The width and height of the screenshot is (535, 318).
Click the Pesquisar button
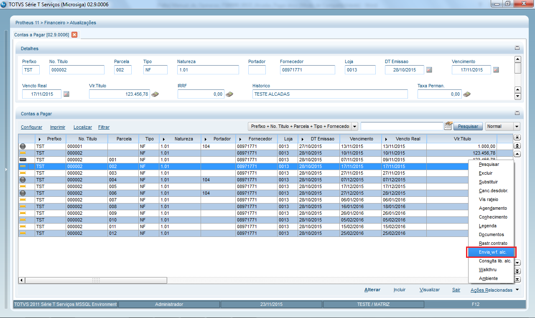(468, 126)
